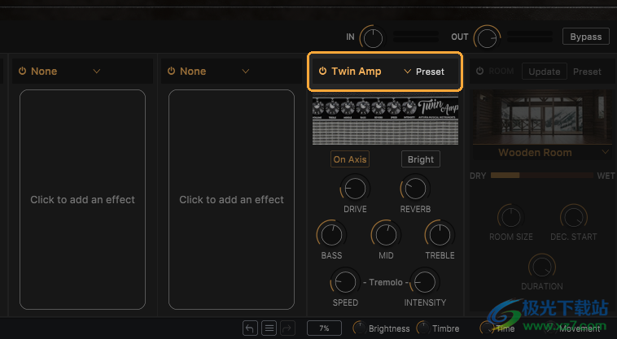Click the DURATION knob

click(542, 267)
